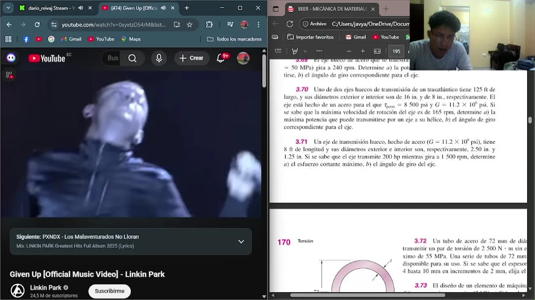
Task: Click YouTube page vertical scrollbar
Action: pos(264,71)
